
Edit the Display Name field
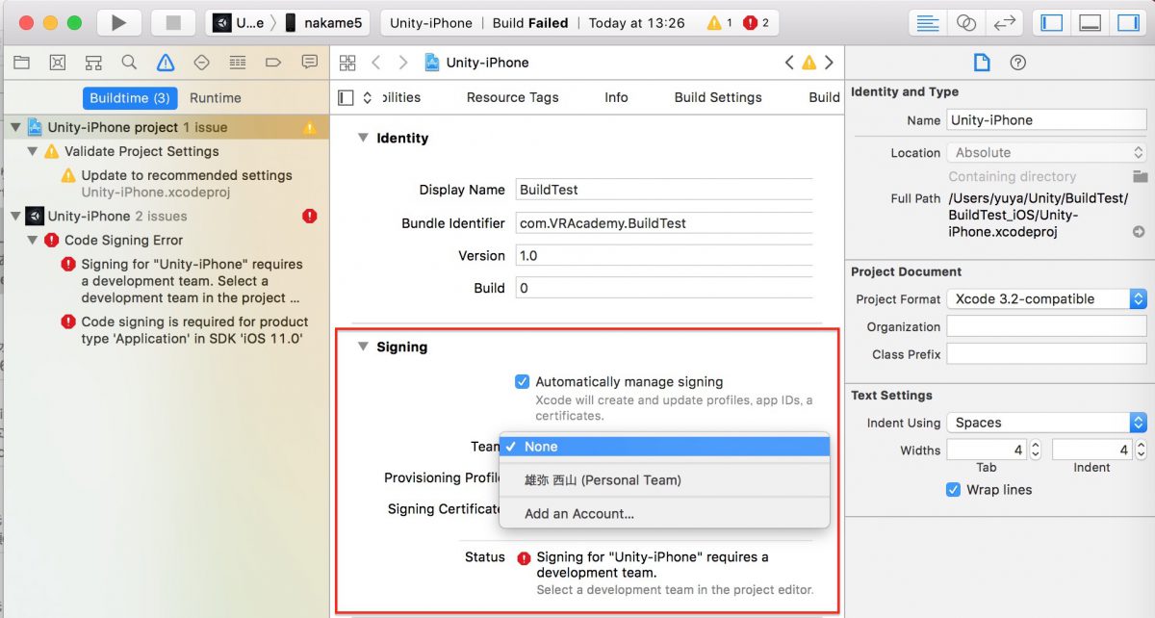pyautogui.click(x=664, y=190)
